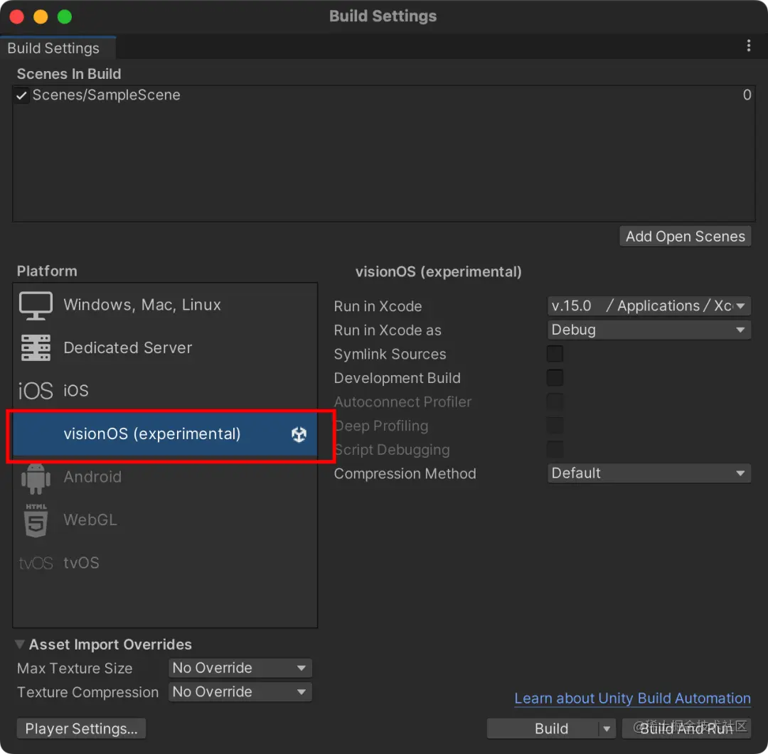
Task: Click the Dedicated Server rack icon
Action: pyautogui.click(x=36, y=348)
